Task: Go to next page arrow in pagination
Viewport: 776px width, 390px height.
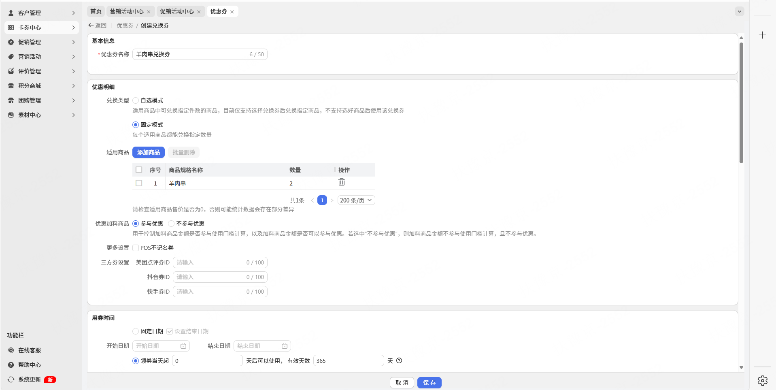Action: tap(332, 200)
